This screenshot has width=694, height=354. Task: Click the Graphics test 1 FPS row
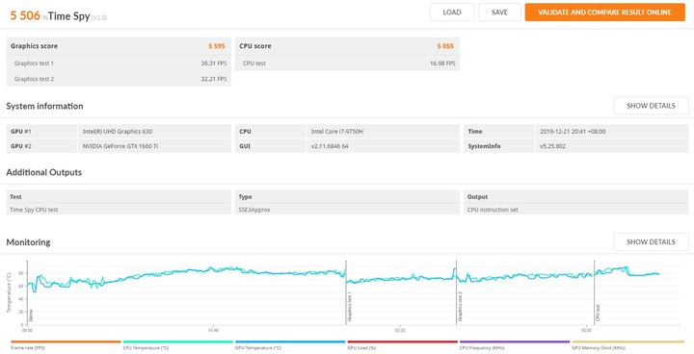pos(119,63)
